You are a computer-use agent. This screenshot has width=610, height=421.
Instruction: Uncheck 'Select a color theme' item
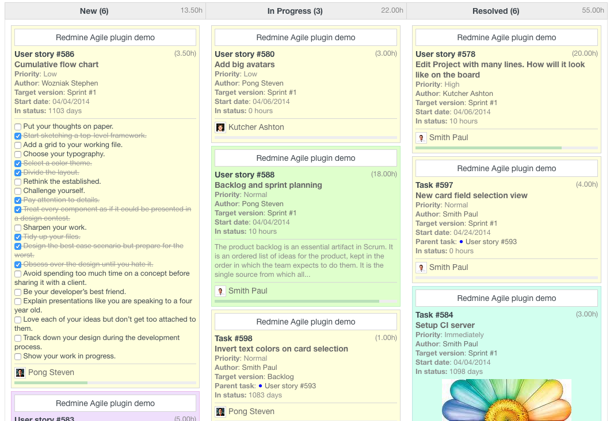(x=17, y=163)
